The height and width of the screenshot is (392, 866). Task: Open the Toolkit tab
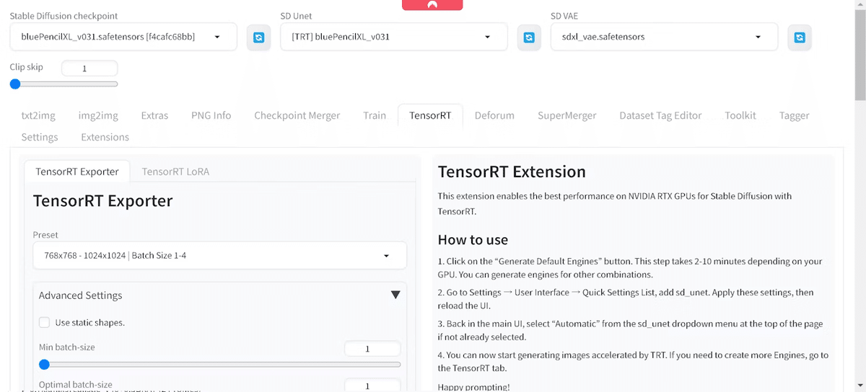(740, 115)
